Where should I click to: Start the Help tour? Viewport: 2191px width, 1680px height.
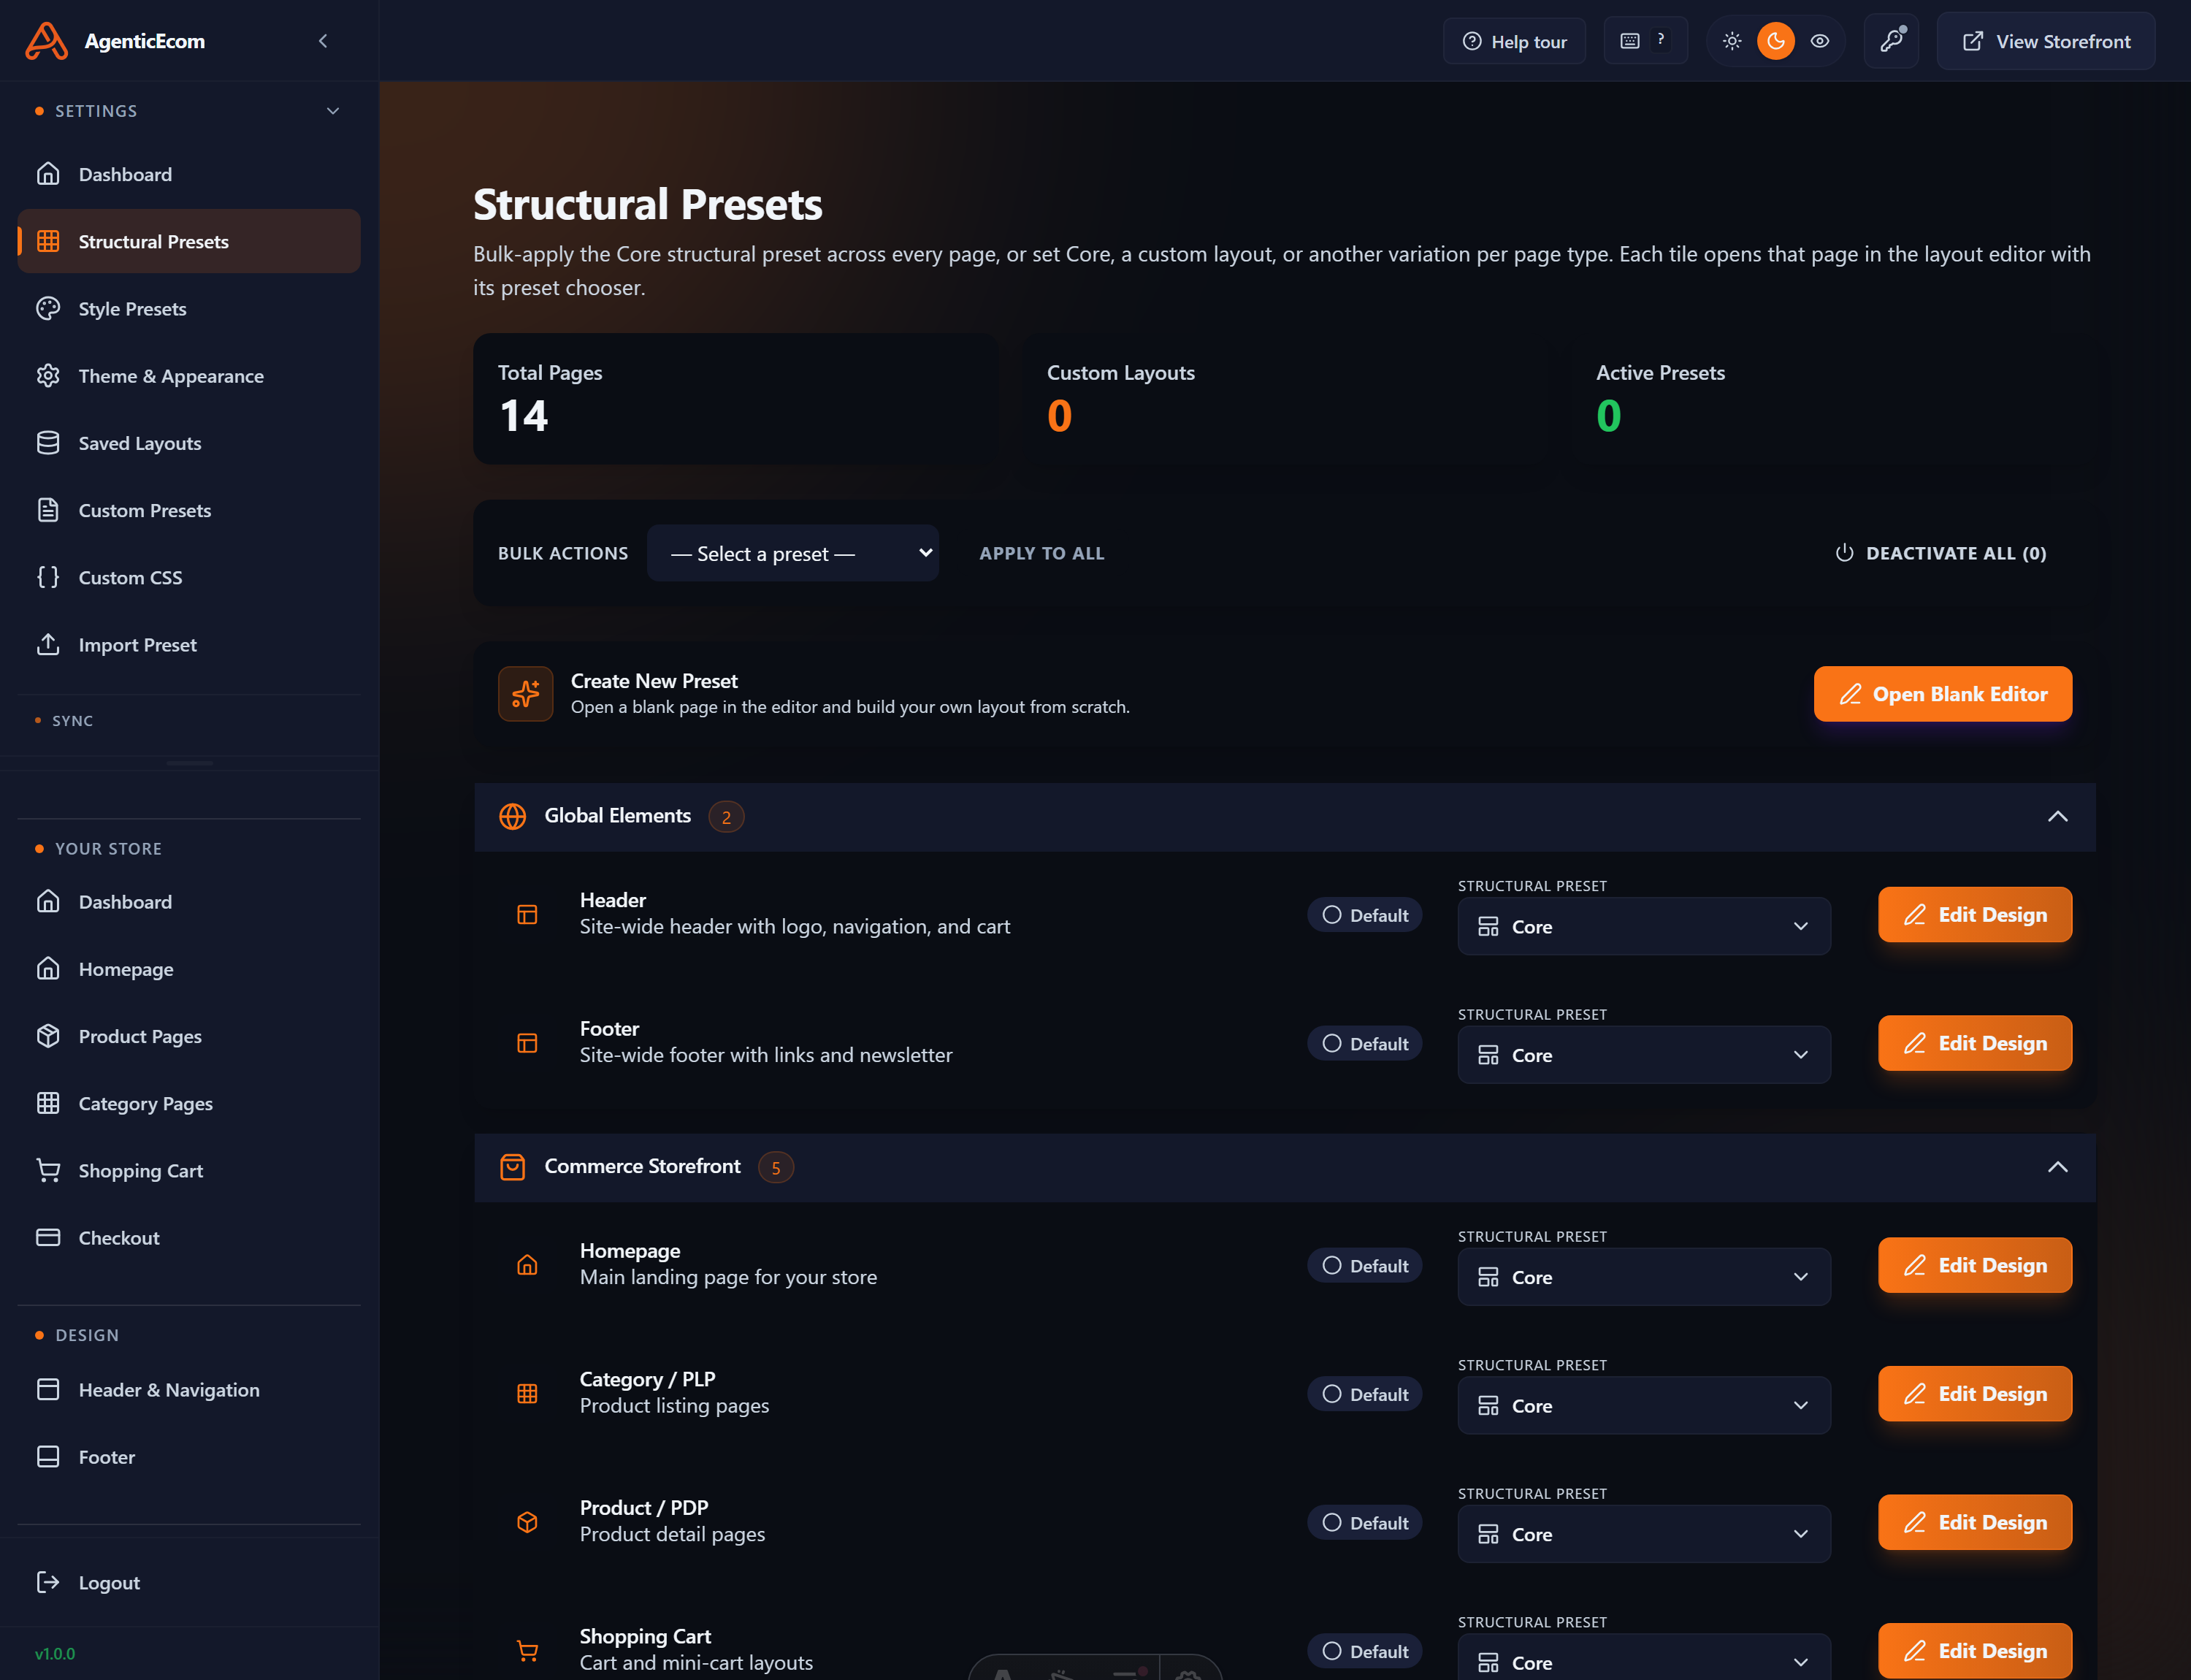tap(1514, 41)
